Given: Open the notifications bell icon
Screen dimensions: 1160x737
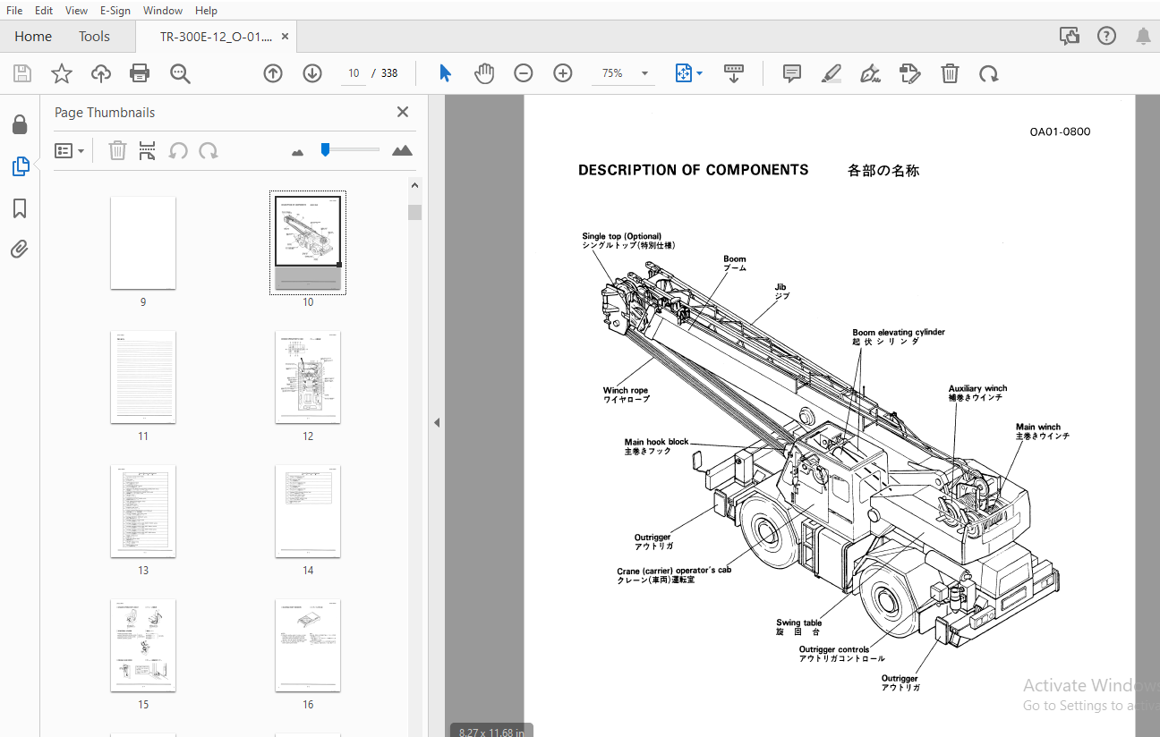Looking at the screenshot, I should pyautogui.click(x=1143, y=37).
